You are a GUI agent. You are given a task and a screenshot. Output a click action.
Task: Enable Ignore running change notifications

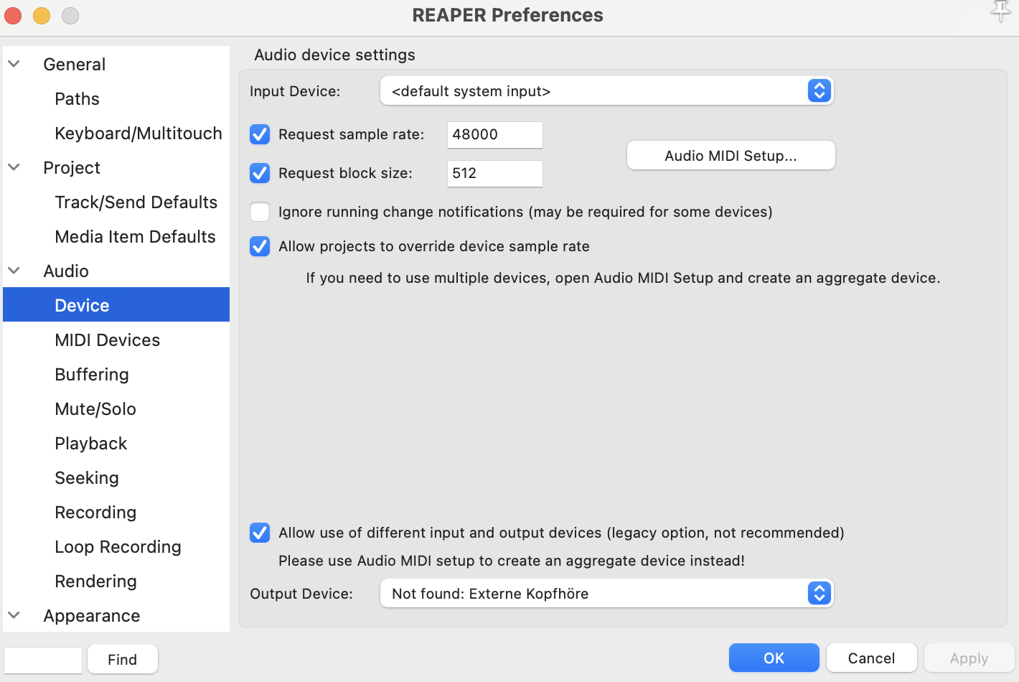click(260, 212)
